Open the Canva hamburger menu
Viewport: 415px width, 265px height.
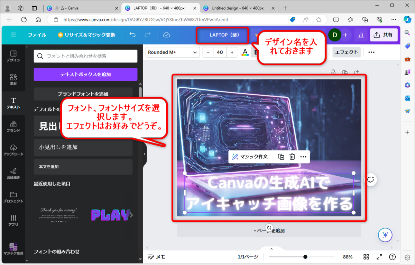coord(13,35)
